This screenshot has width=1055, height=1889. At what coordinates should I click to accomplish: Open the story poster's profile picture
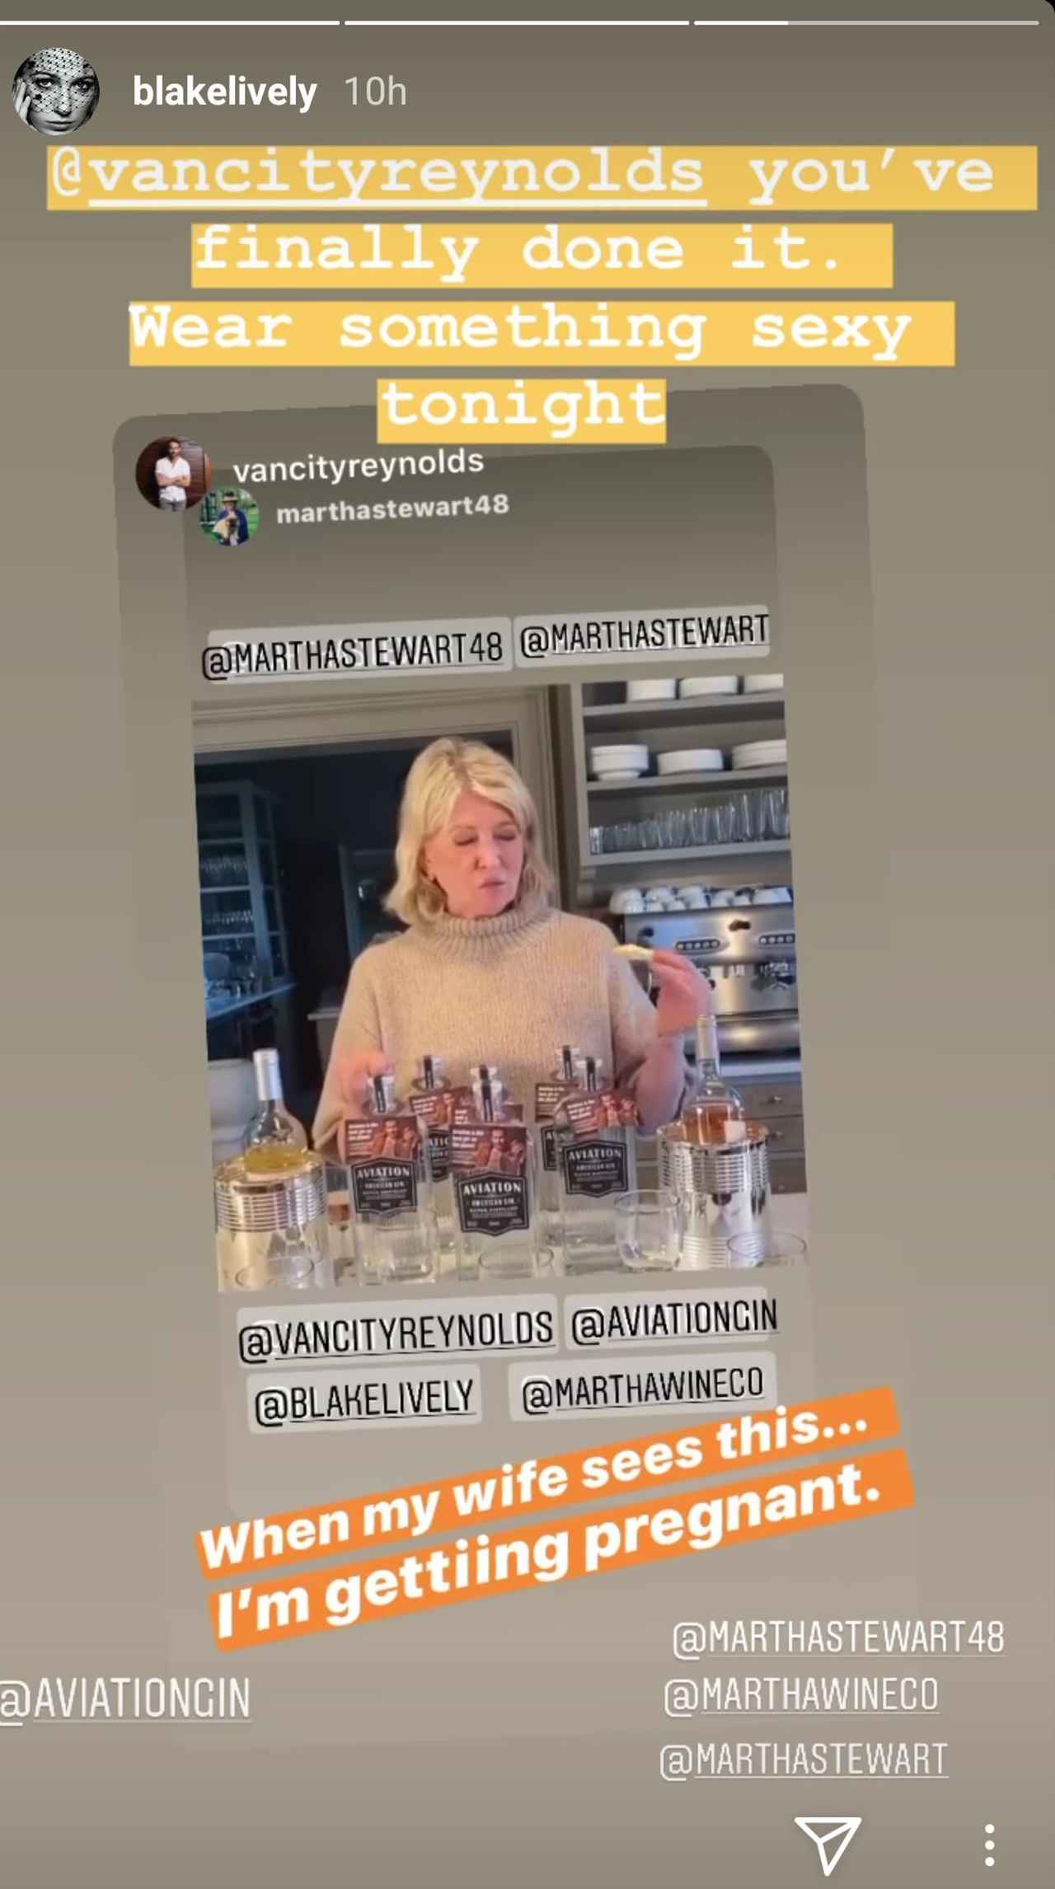point(55,91)
